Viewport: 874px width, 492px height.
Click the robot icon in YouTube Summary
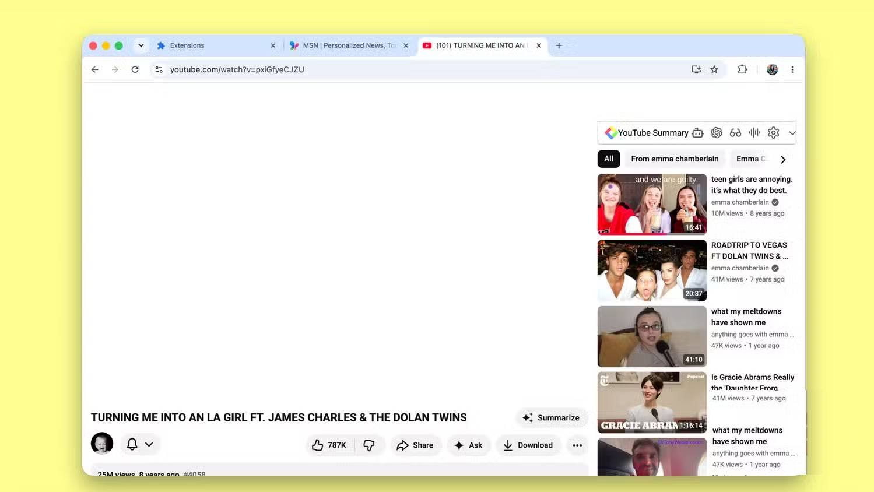point(697,133)
